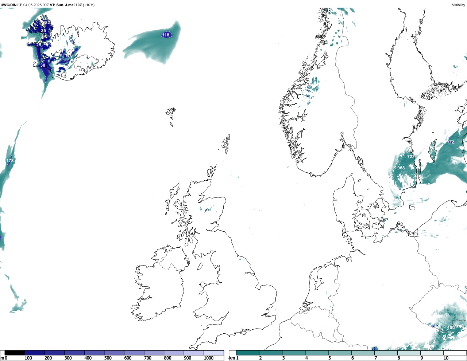Click the '30' value off southwest Iceland
The width and height of the screenshot is (467, 361).
click(x=43, y=65)
